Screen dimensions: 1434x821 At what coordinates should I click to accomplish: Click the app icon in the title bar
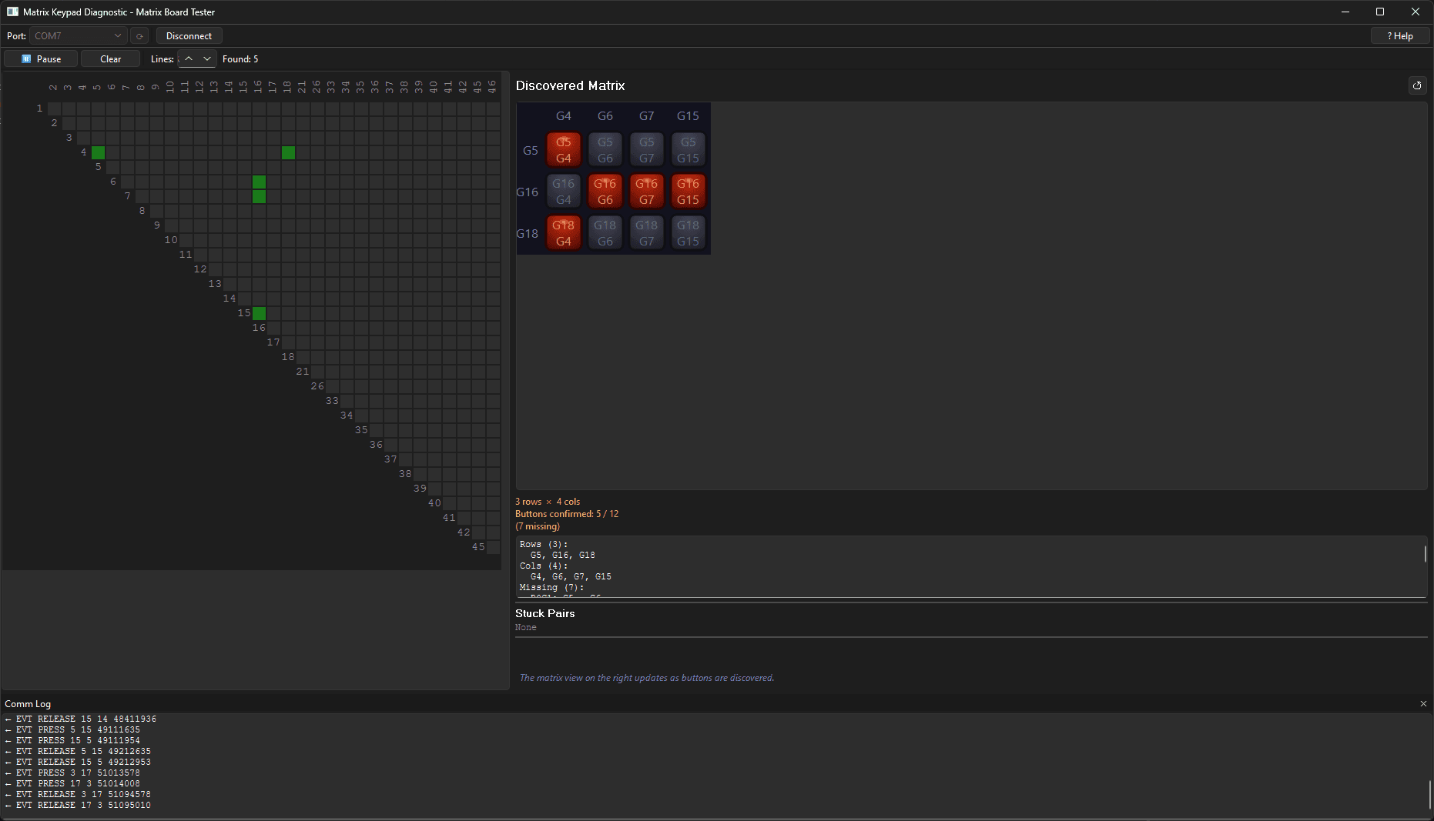tap(12, 12)
